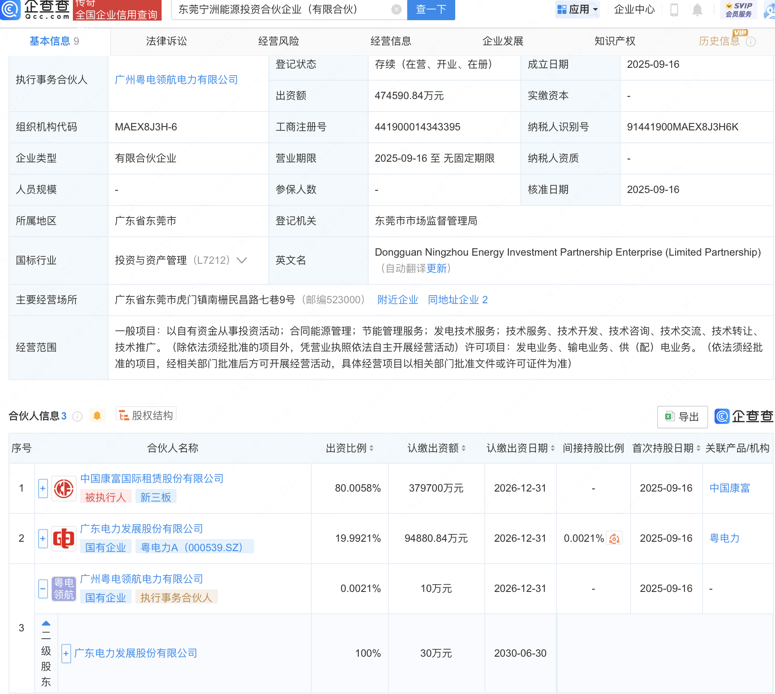The width and height of the screenshot is (775, 694).
Task: Switch to 基本信息 tab
Action: (54, 41)
